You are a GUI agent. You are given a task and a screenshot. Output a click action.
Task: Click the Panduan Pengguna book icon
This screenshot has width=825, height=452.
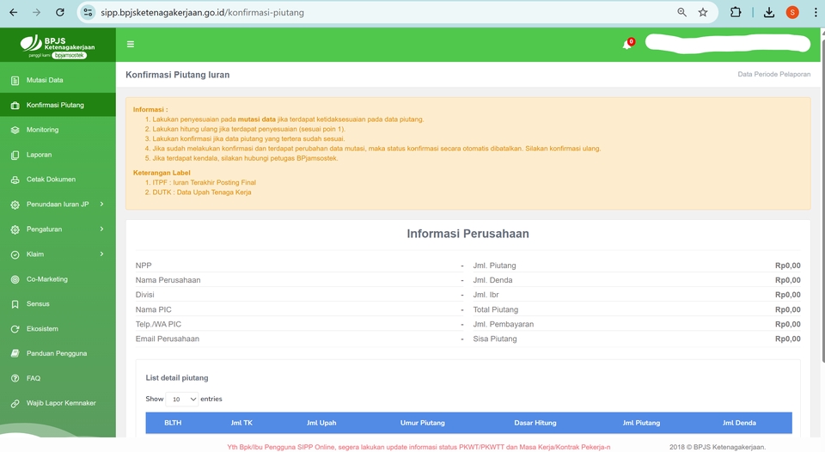15,353
